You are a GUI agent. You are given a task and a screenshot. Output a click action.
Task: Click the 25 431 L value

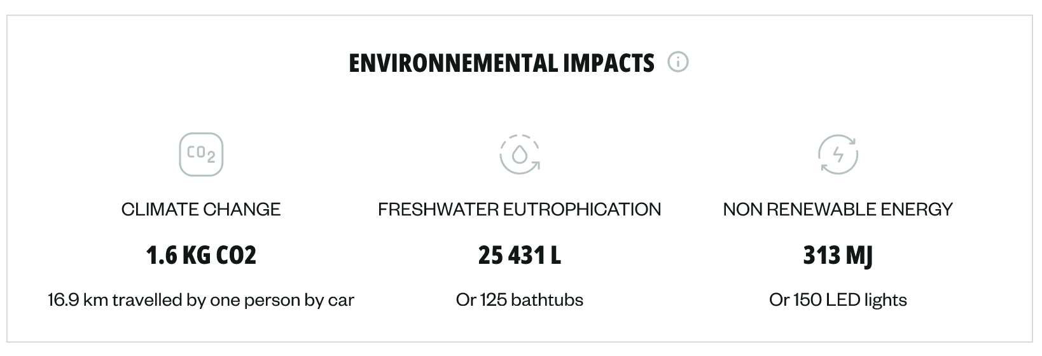pyautogui.click(x=519, y=256)
